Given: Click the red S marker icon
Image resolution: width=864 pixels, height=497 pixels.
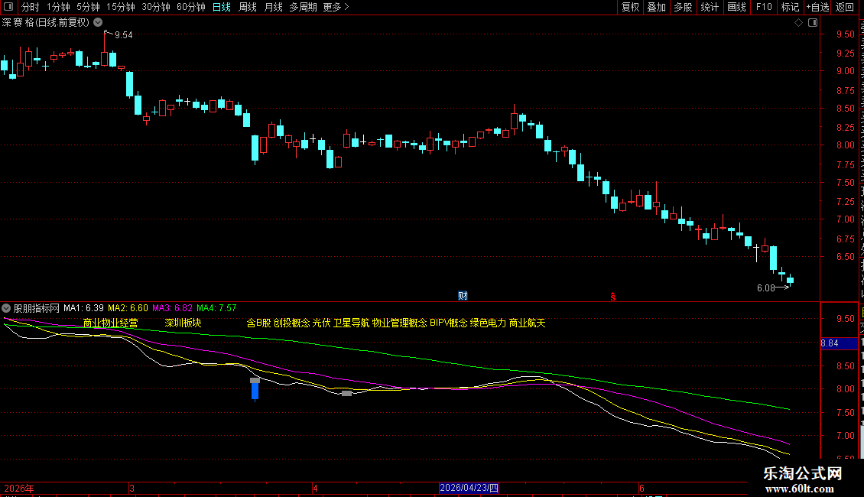Looking at the screenshot, I should click(x=612, y=297).
